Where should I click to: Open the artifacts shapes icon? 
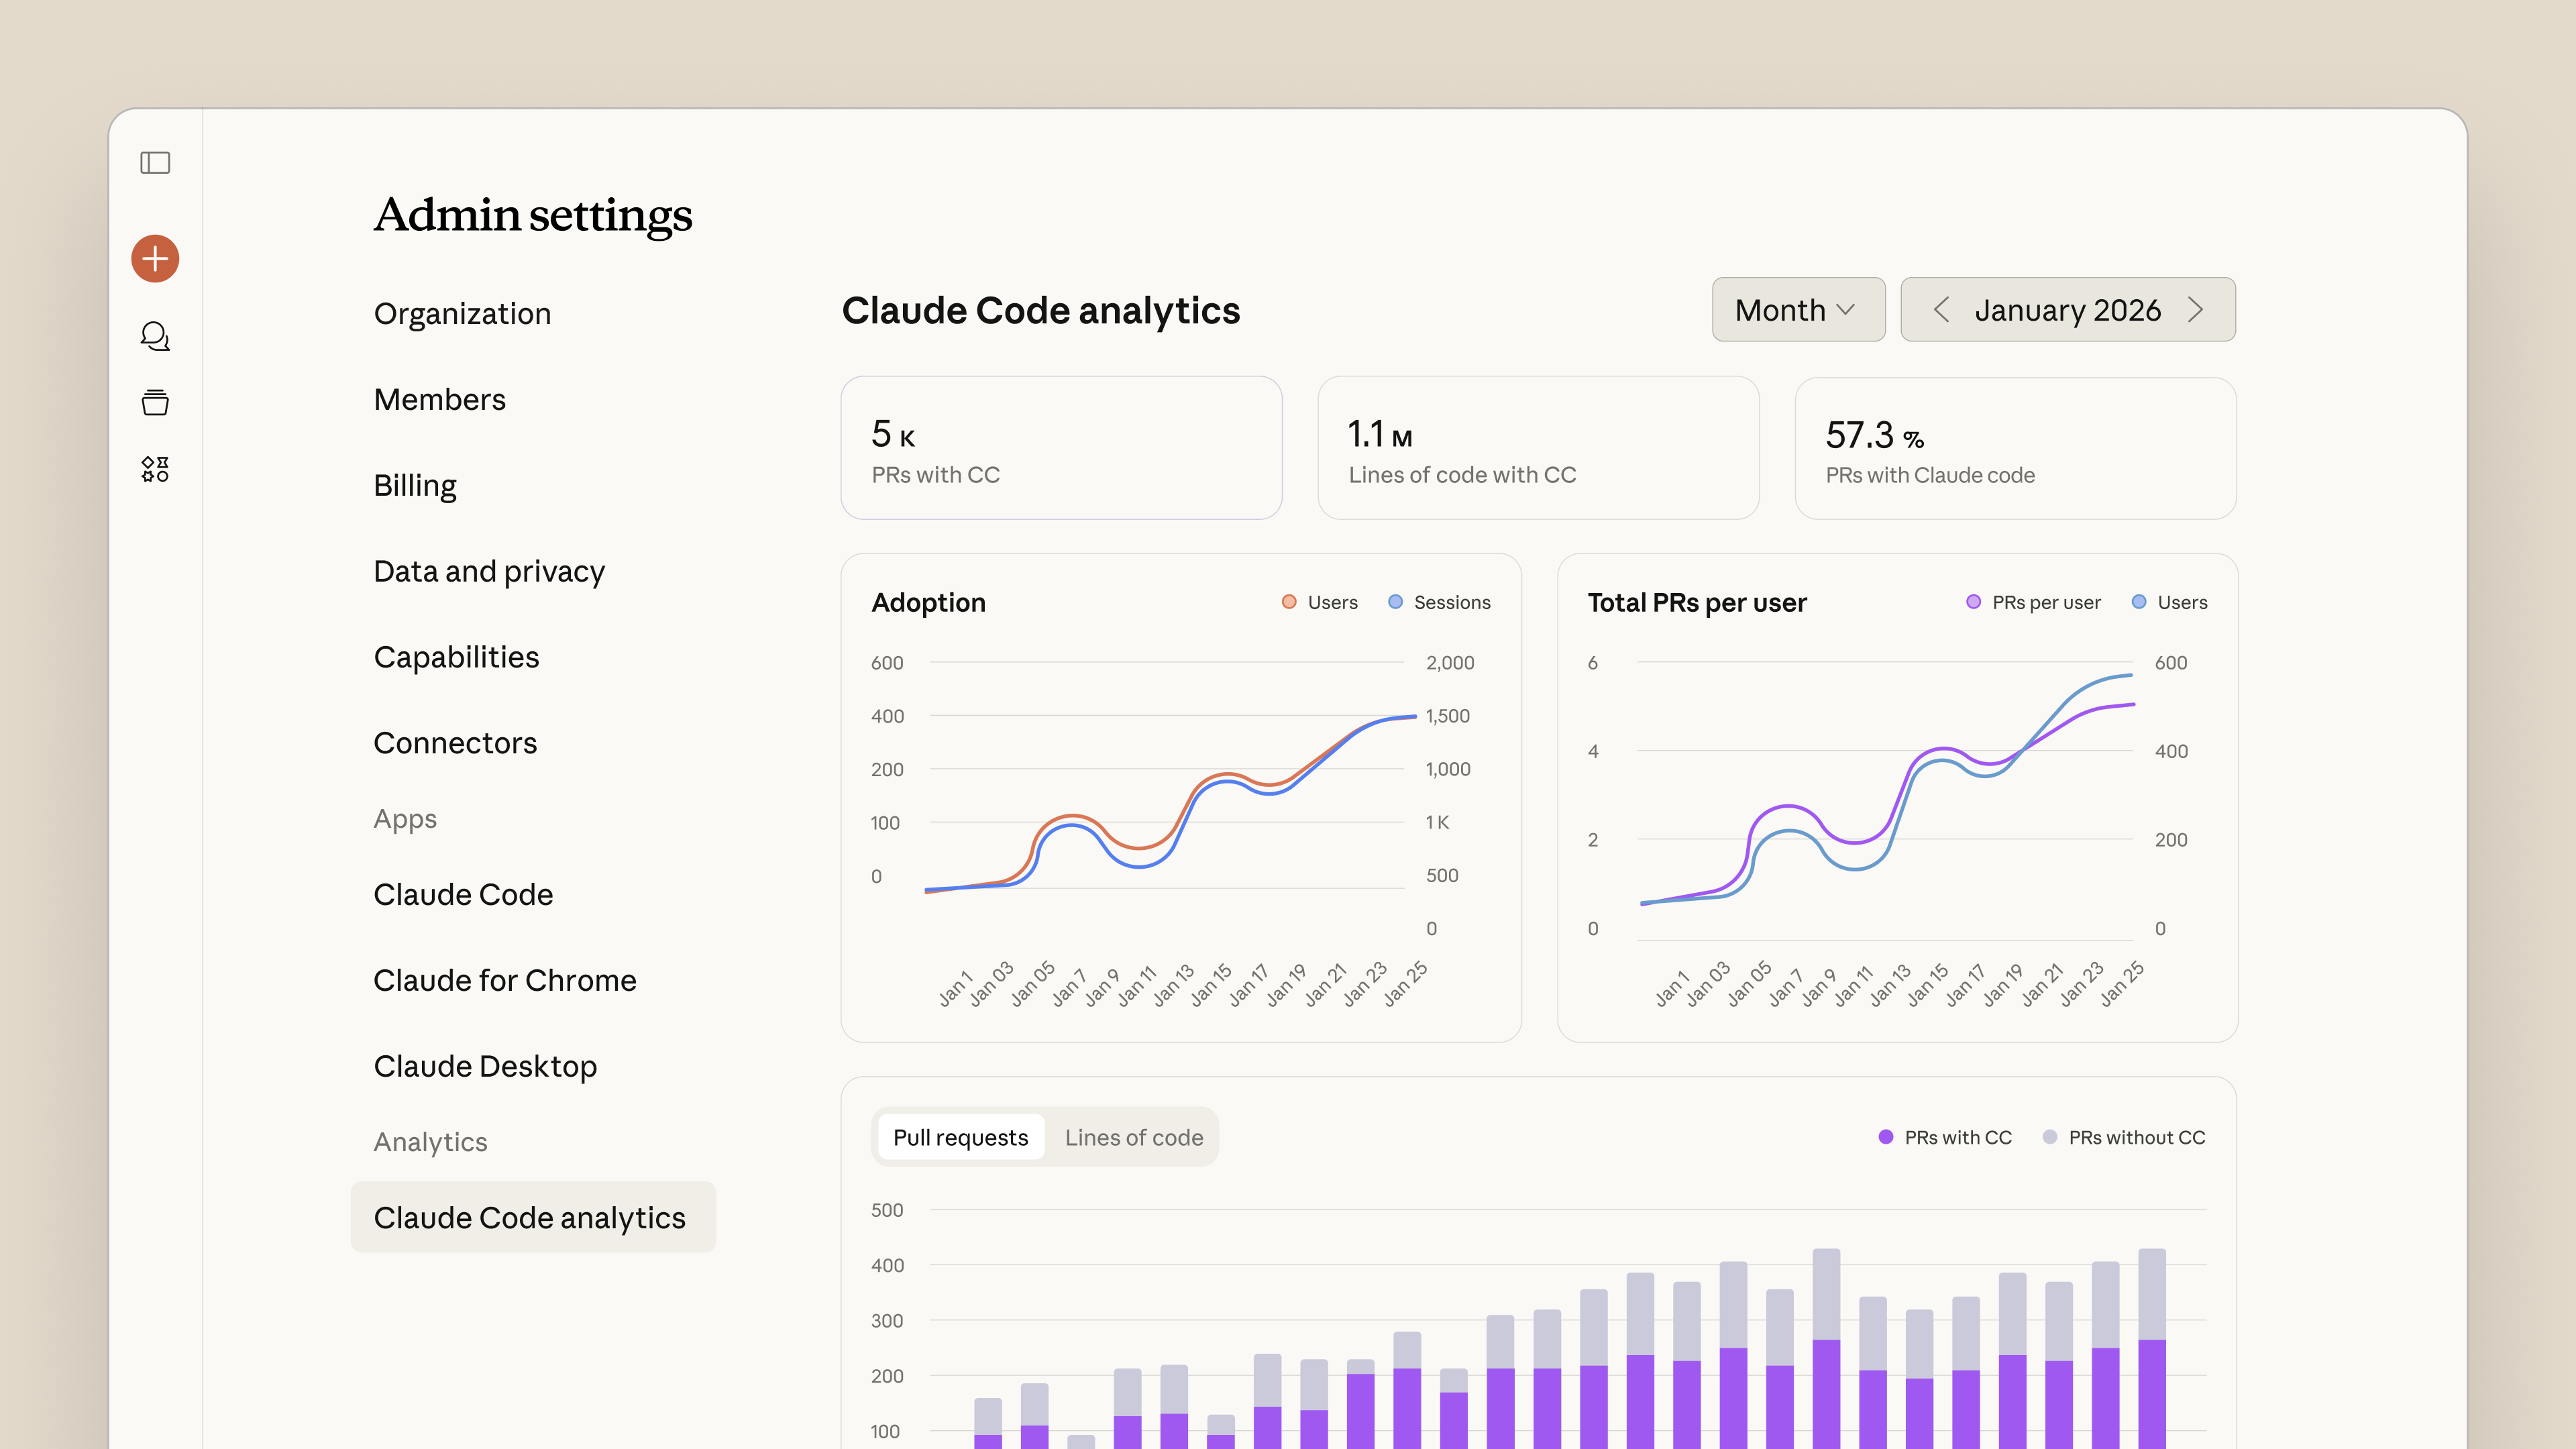click(155, 469)
